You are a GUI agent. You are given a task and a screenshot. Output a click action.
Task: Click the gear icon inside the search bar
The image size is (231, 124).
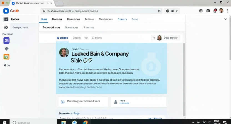pos(159,11)
